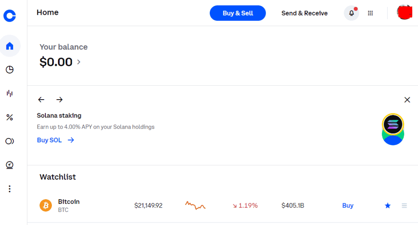
Task: Open the trade candlestick chart icon
Action: [10, 94]
